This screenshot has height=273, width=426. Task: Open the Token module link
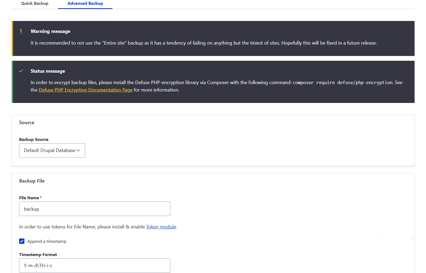[x=161, y=227]
